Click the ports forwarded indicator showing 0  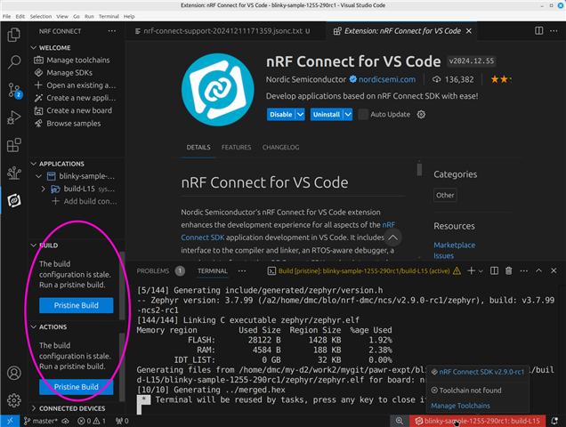(122, 421)
